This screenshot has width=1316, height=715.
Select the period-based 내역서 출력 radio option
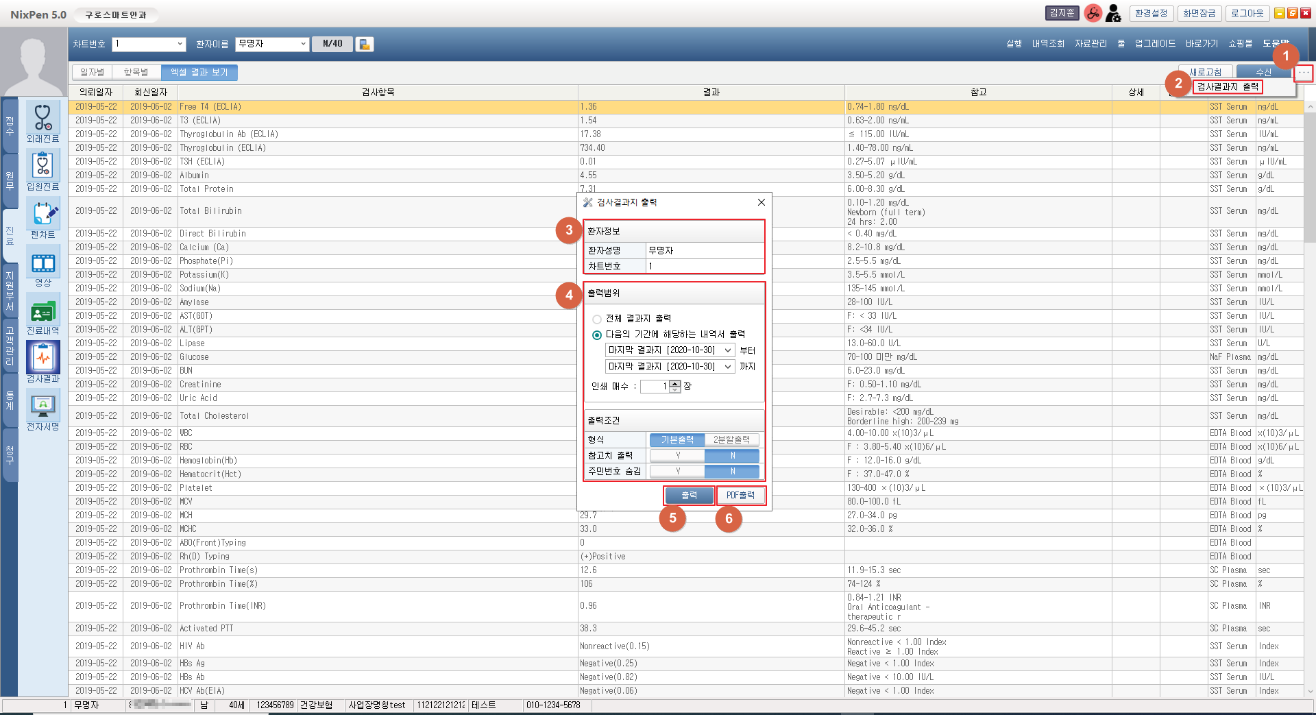pyautogui.click(x=597, y=335)
